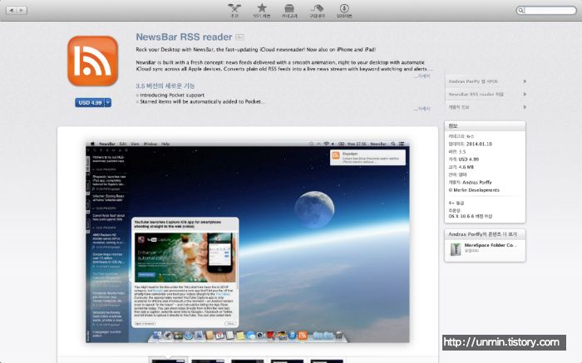Click the NewsBar RSS reader title
Viewport: 582px width, 363px height.
click(184, 37)
